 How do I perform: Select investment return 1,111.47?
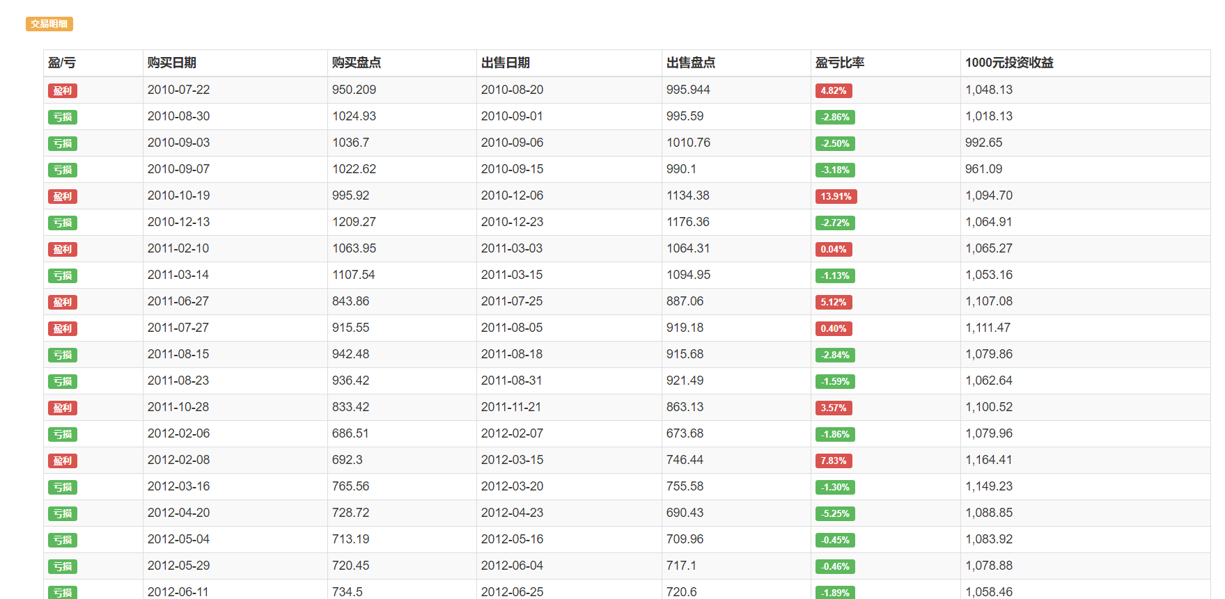pos(988,328)
